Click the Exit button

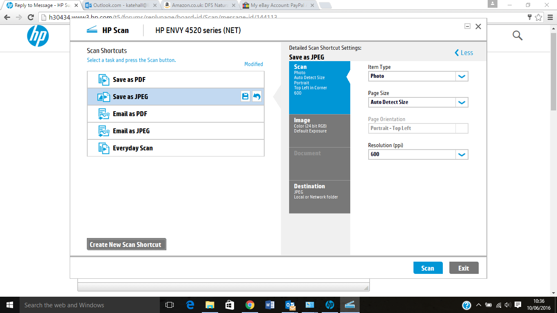(x=464, y=268)
